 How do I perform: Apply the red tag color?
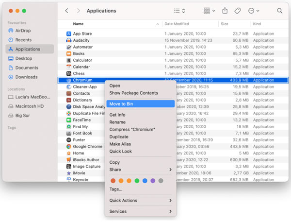tap(113, 181)
